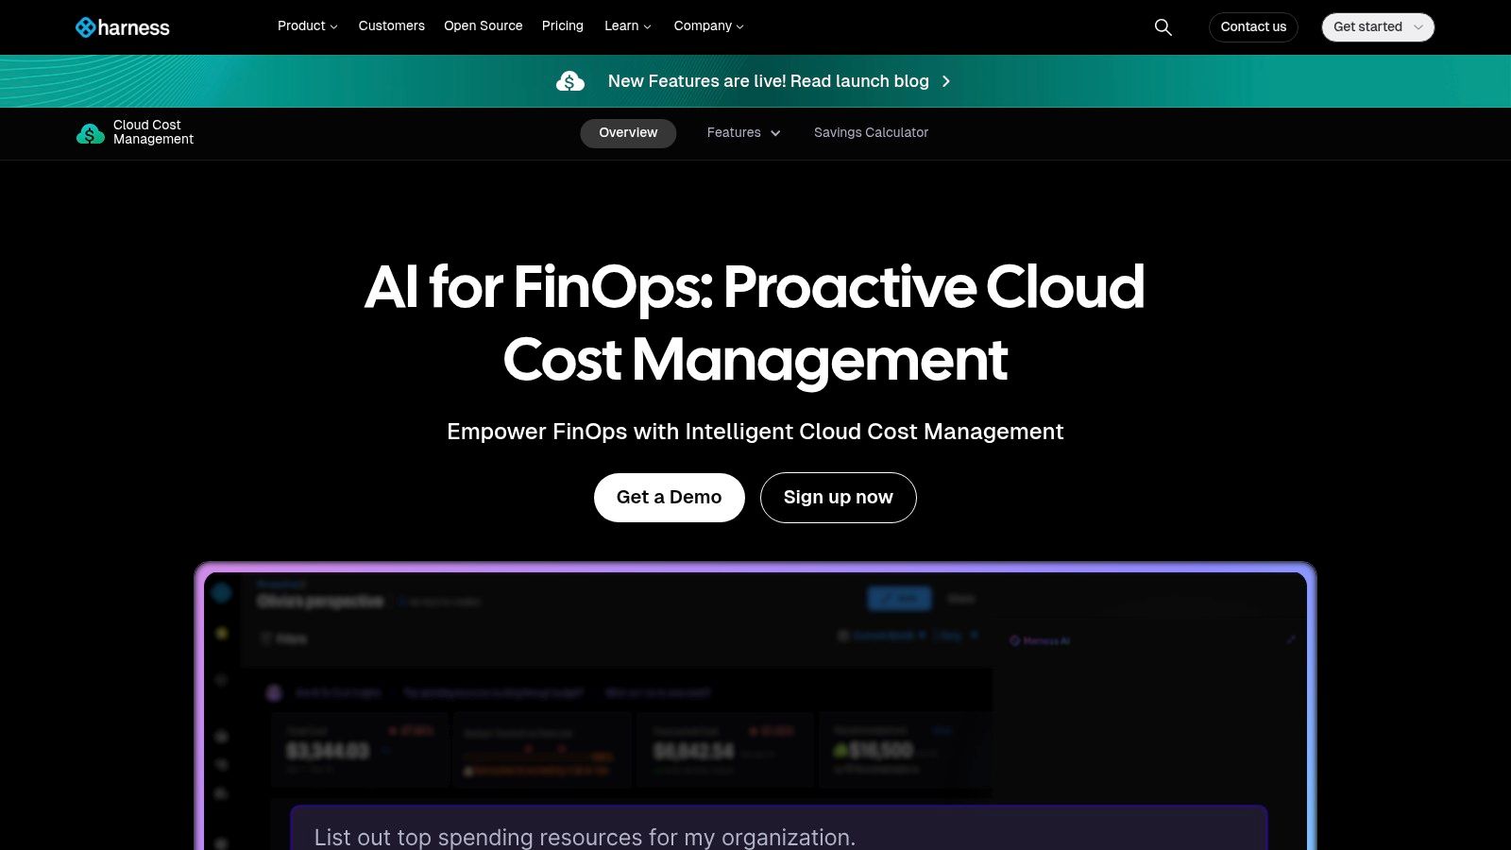This screenshot has width=1511, height=850.
Task: Expand the Learn dropdown menu
Action: pyautogui.click(x=626, y=26)
